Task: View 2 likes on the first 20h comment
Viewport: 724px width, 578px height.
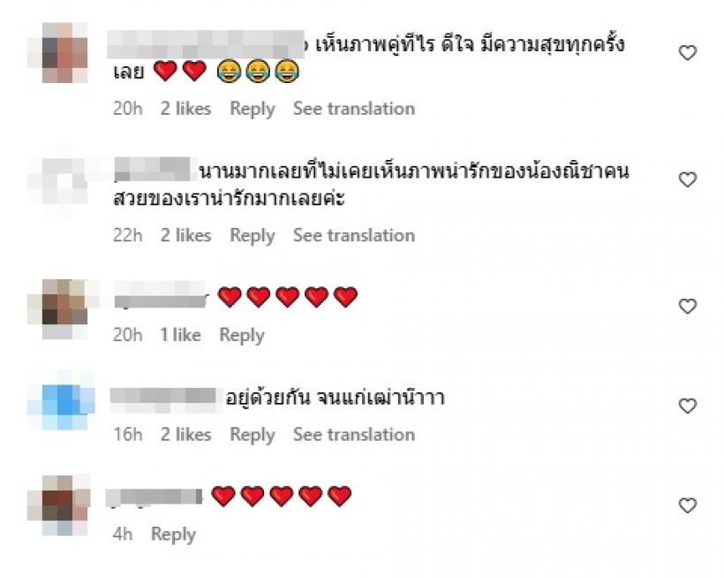Action: click(x=185, y=109)
